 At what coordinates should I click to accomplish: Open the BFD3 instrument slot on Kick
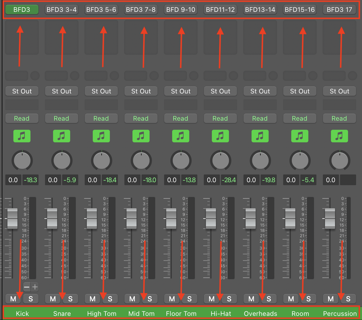22,9
